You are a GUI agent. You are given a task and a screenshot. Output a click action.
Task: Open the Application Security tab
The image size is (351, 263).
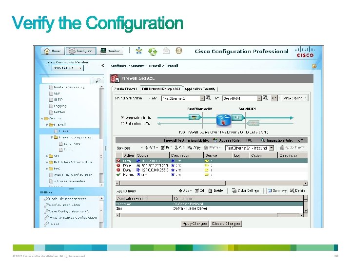pyautogui.click(x=200, y=89)
